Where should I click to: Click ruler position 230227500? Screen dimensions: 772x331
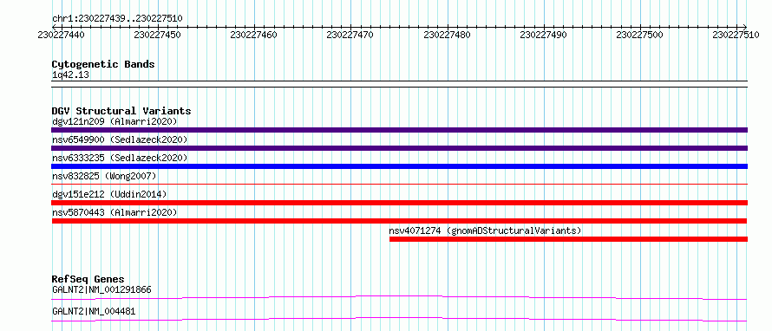(640, 35)
